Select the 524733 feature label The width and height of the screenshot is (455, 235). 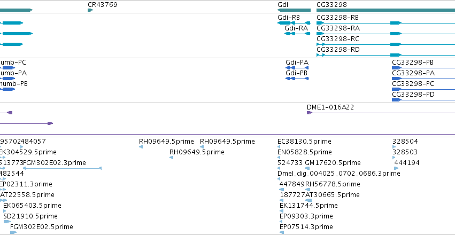pos(290,163)
